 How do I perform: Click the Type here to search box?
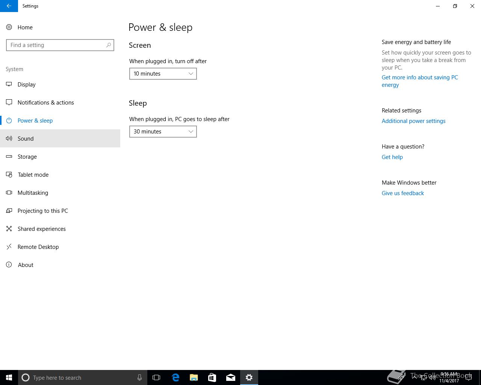82,377
